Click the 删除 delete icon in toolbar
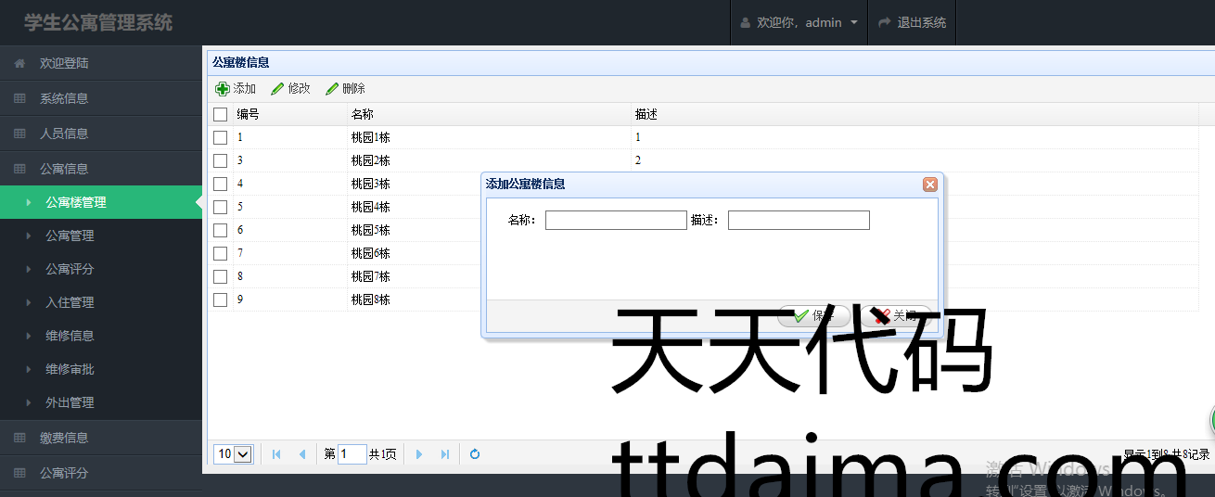 (x=332, y=89)
